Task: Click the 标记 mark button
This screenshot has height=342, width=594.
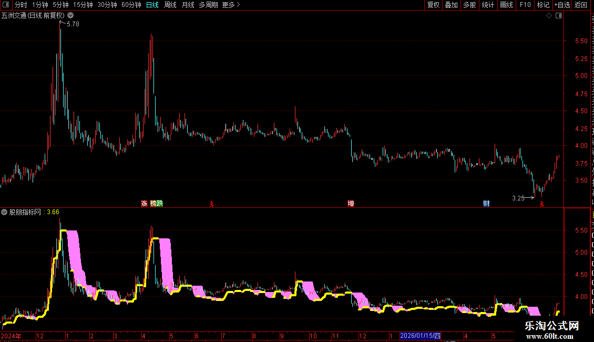Action: pyautogui.click(x=543, y=5)
